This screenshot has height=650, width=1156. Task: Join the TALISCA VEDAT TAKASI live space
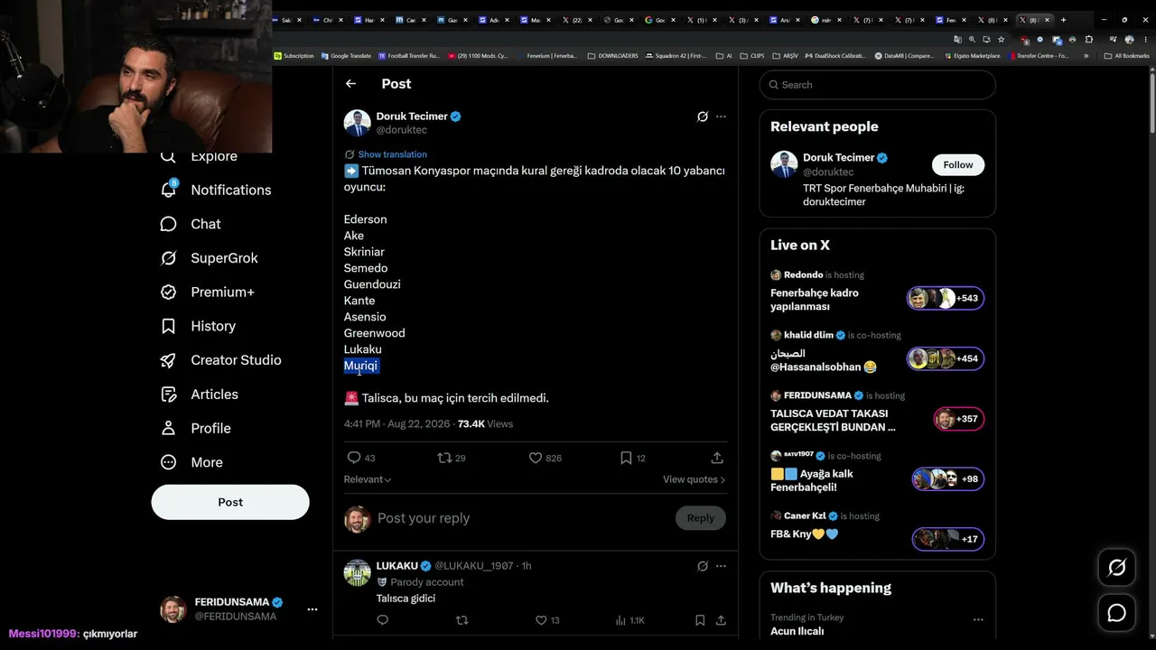pyautogui.click(x=833, y=420)
